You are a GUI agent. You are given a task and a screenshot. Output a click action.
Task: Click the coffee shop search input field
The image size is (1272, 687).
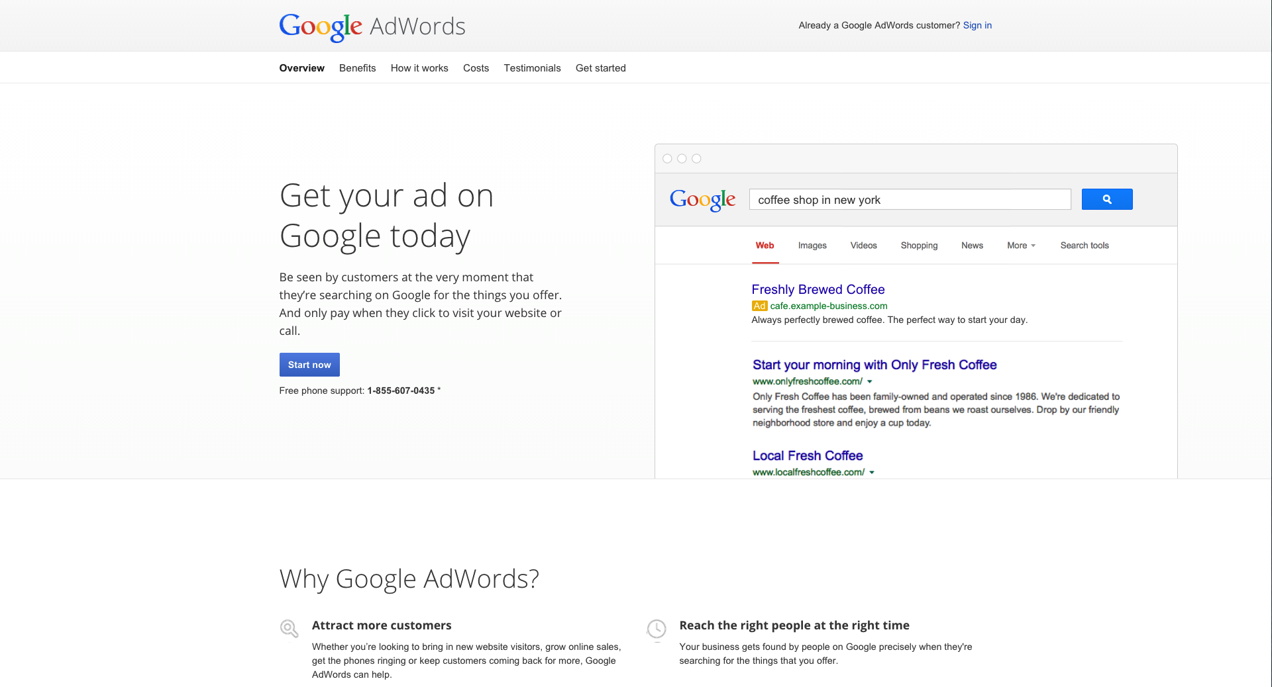910,199
